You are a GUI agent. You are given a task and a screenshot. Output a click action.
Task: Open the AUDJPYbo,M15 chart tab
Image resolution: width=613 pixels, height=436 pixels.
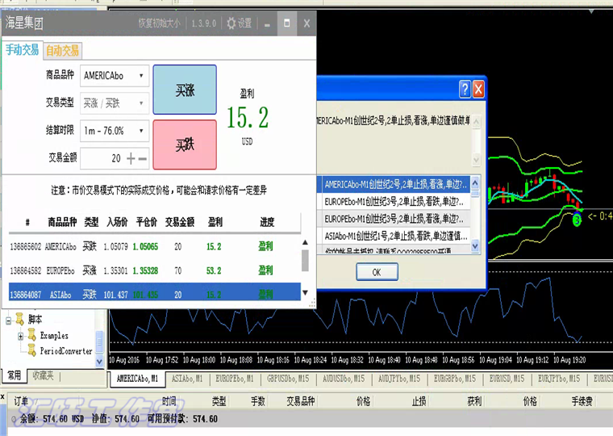pos(398,379)
